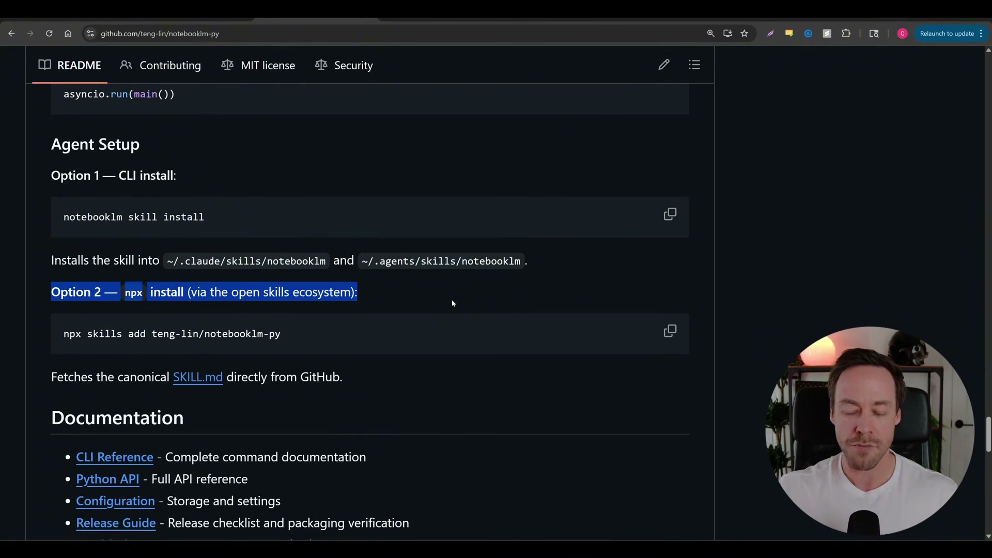
Task: Click the asyncio.run(main()) code line
Action: click(119, 94)
